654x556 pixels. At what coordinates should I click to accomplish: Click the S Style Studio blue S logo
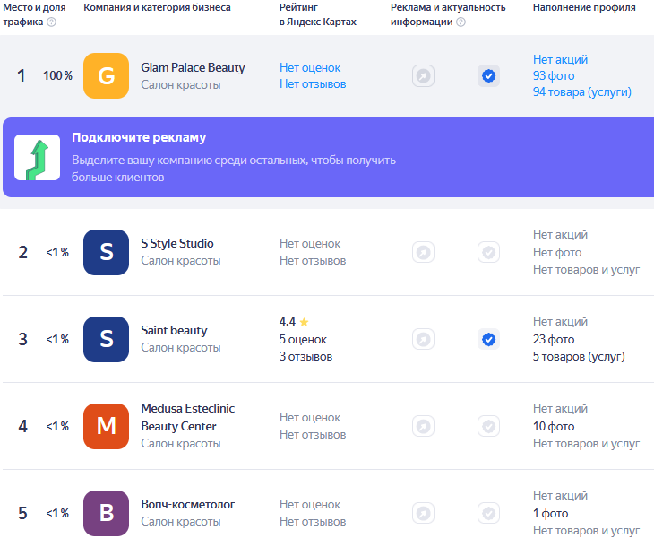click(106, 252)
